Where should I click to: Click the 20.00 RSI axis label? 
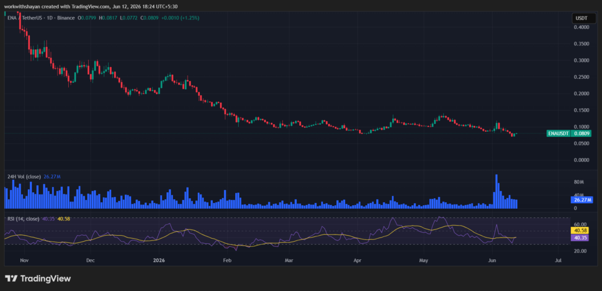[x=580, y=251]
